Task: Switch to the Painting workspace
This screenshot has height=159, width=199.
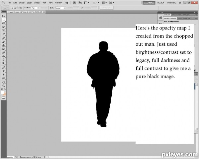Action: pos(171,3)
